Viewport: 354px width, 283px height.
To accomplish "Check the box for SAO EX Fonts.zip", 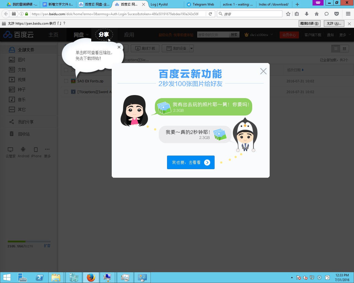I will click(66, 81).
